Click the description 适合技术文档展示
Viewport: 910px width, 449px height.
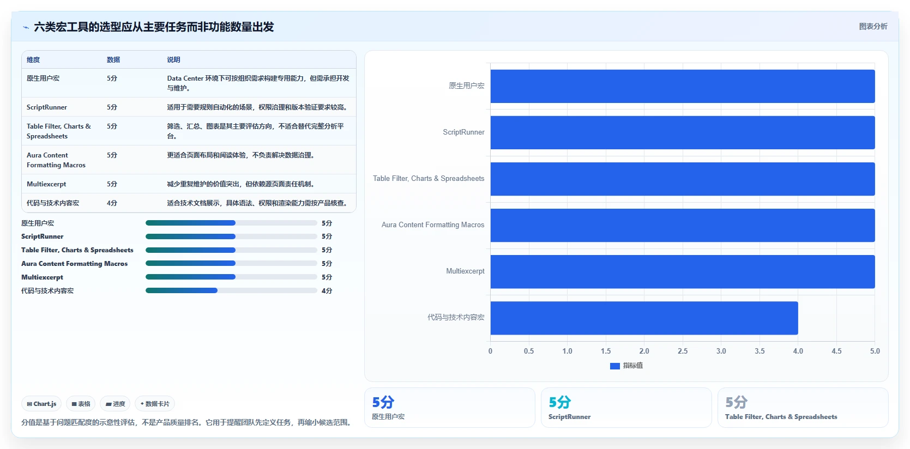coord(257,203)
